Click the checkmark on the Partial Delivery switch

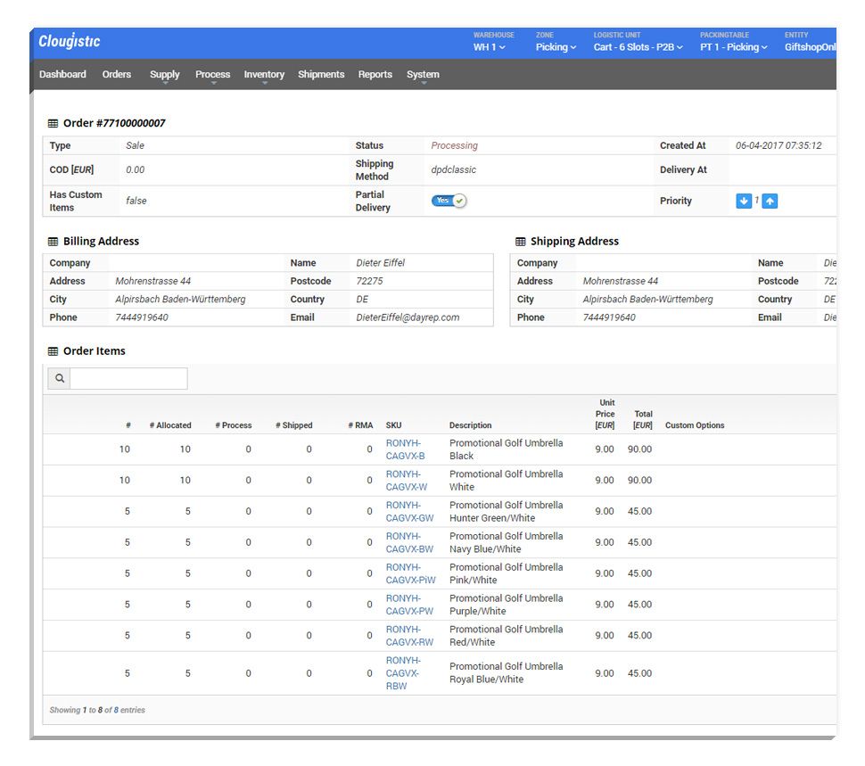coord(459,200)
